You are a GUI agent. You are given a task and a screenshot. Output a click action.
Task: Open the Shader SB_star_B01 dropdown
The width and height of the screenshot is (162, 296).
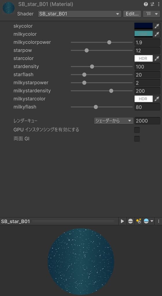[79, 14]
